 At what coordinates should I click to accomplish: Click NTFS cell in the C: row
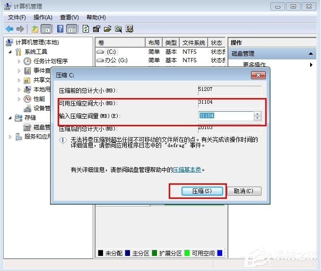click(x=190, y=52)
